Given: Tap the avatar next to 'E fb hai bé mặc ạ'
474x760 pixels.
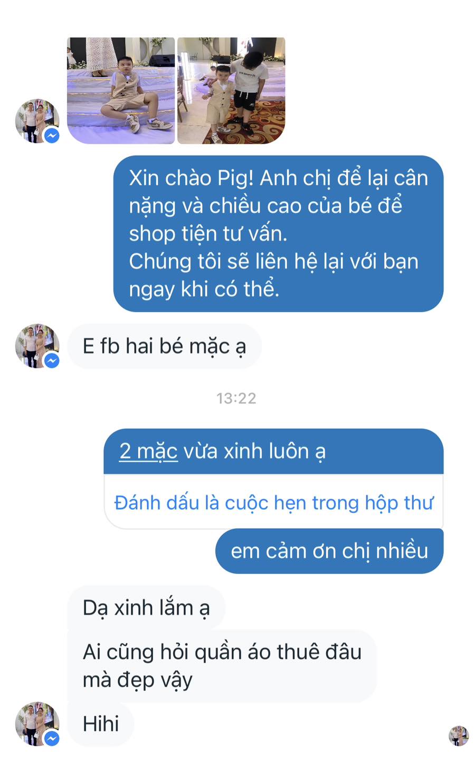Looking at the screenshot, I should pos(36,346).
